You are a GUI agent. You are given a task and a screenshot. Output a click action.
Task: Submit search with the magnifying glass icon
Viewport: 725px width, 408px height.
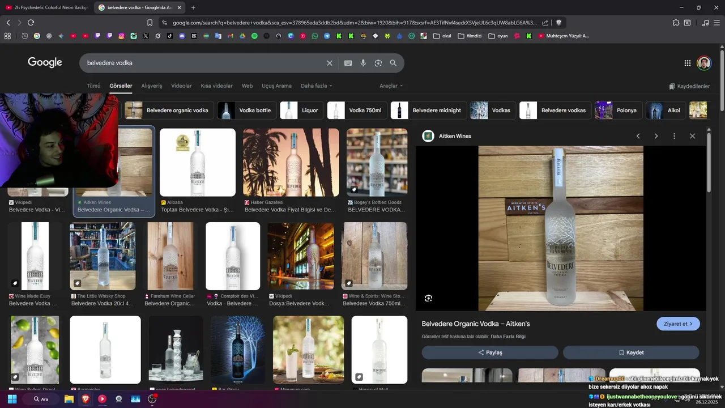[393, 63]
